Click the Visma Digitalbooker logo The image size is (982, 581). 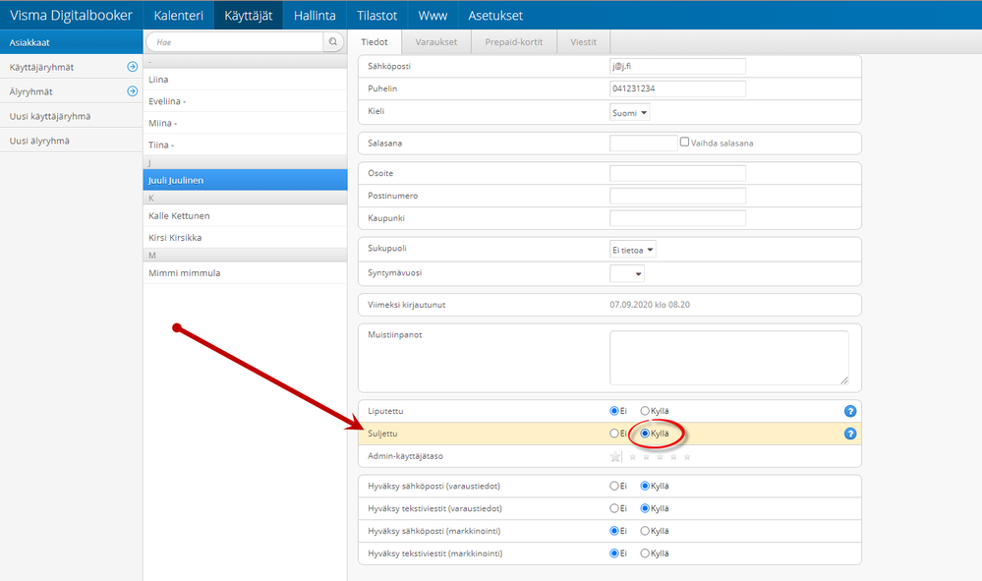click(x=71, y=15)
